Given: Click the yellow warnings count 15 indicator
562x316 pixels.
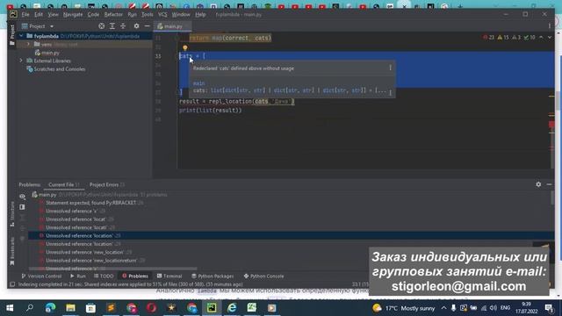Looking at the screenshot, I should (503, 37).
